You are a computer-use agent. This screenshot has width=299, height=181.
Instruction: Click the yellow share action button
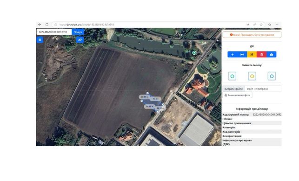point(252,54)
